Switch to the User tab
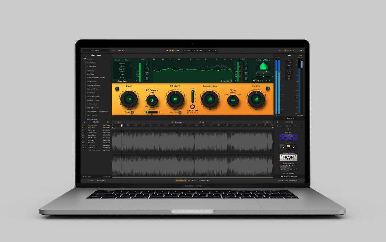Screen dimensions: 386x242 click(127, 60)
